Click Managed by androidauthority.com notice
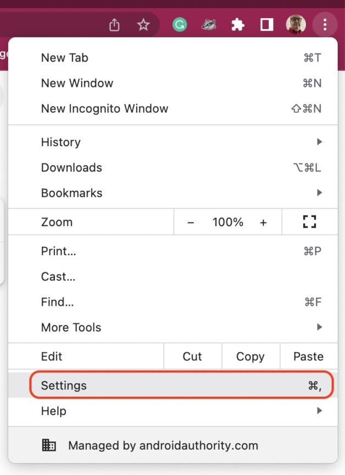 click(x=163, y=445)
